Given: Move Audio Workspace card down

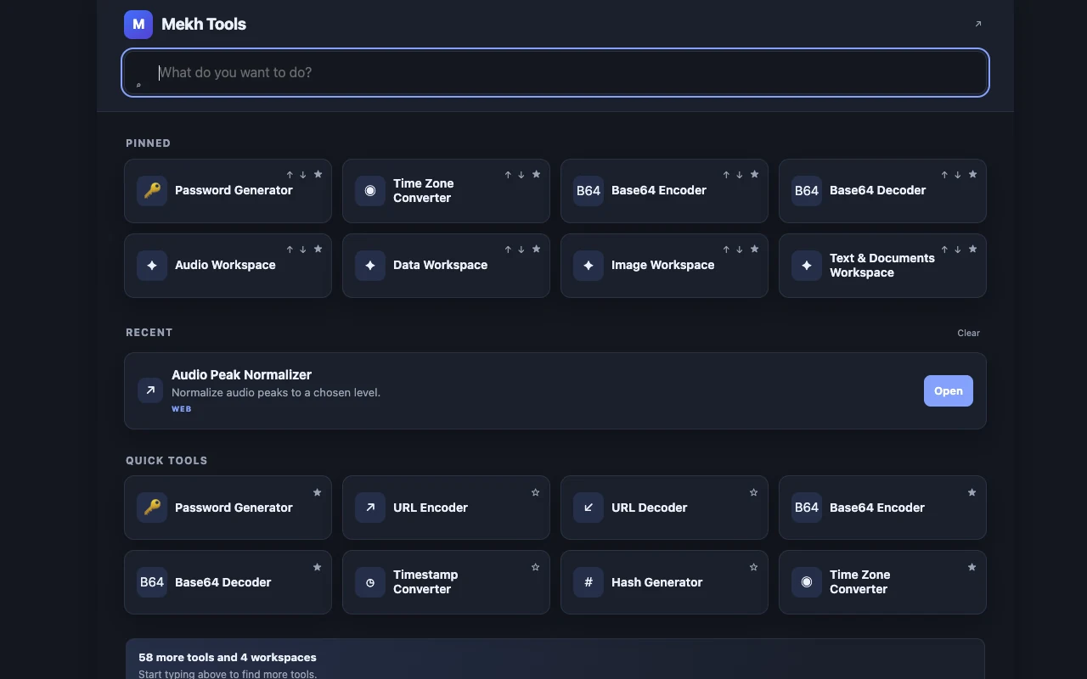Looking at the screenshot, I should pyautogui.click(x=303, y=250).
